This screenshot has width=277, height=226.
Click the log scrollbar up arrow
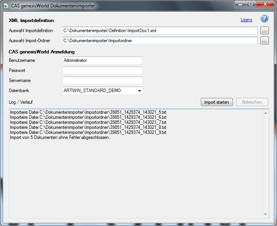265,113
